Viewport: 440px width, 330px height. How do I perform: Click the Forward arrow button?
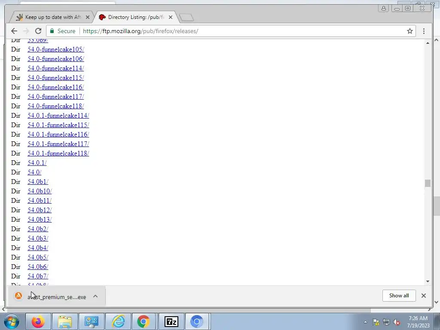pos(26,31)
